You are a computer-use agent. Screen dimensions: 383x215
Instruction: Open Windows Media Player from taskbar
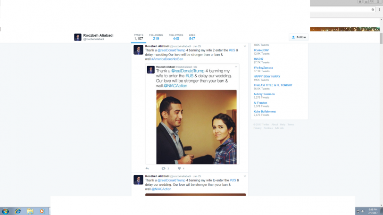(42, 211)
